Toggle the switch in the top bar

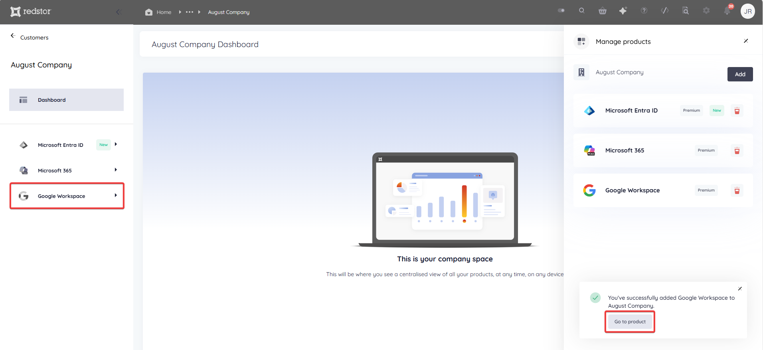[x=561, y=11]
